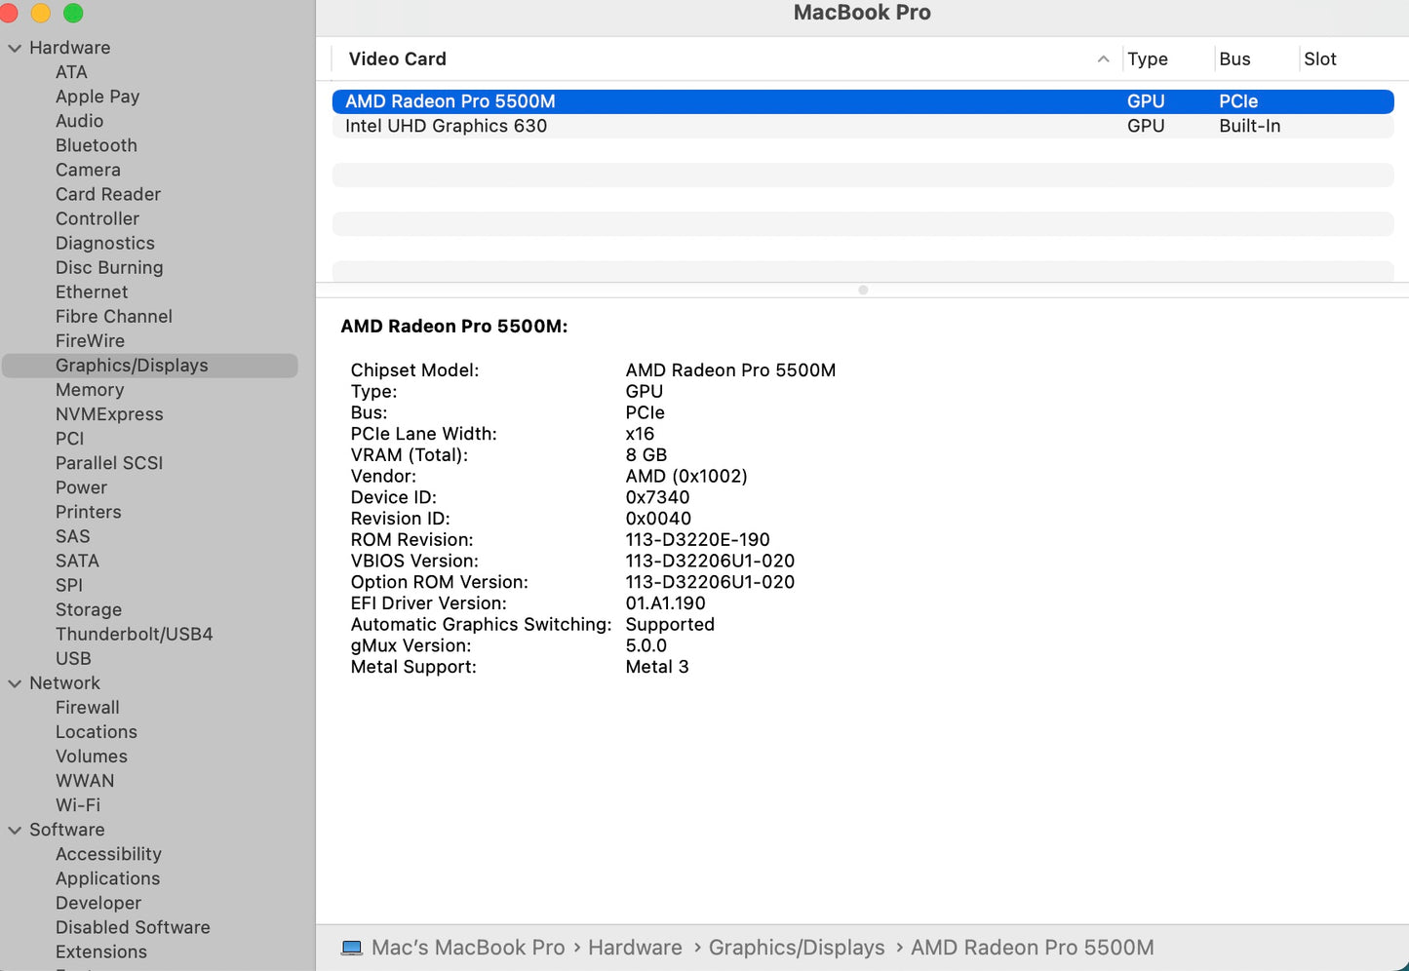Image resolution: width=1409 pixels, height=971 pixels.
Task: Collapse the Hardware section
Action: pos(14,47)
